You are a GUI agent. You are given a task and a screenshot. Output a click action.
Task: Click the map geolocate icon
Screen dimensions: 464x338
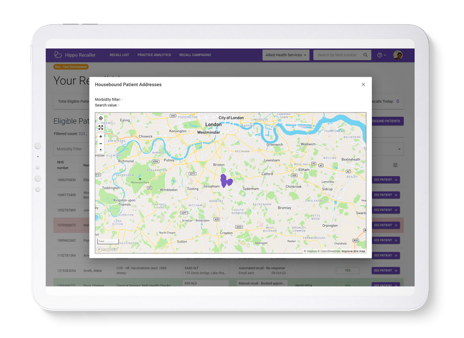click(x=101, y=118)
